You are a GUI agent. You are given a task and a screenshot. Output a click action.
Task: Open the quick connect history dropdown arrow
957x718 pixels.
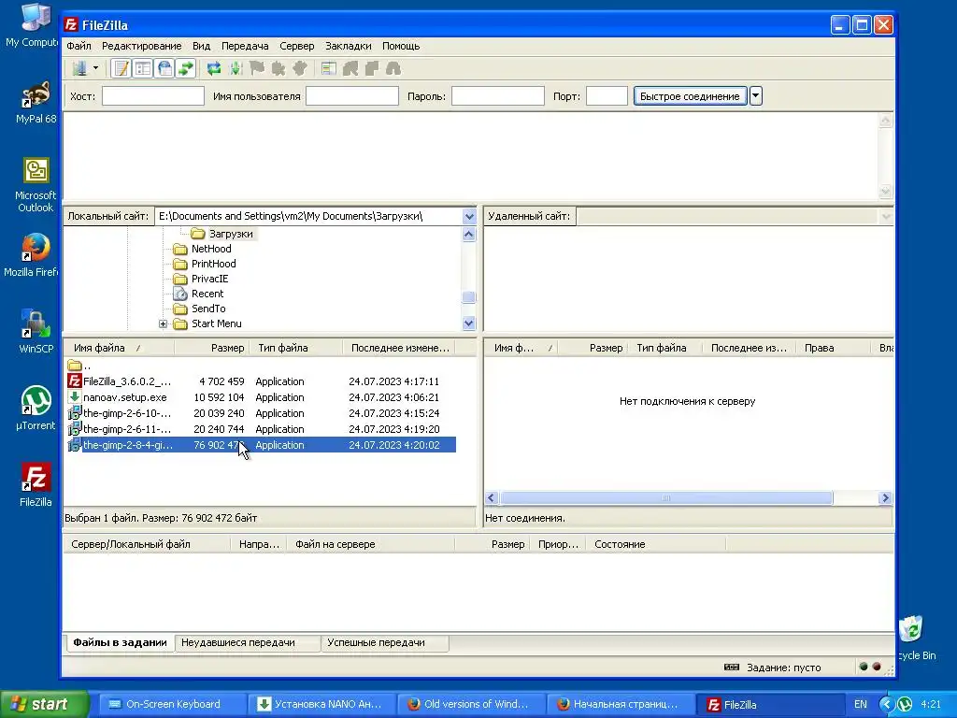(755, 96)
